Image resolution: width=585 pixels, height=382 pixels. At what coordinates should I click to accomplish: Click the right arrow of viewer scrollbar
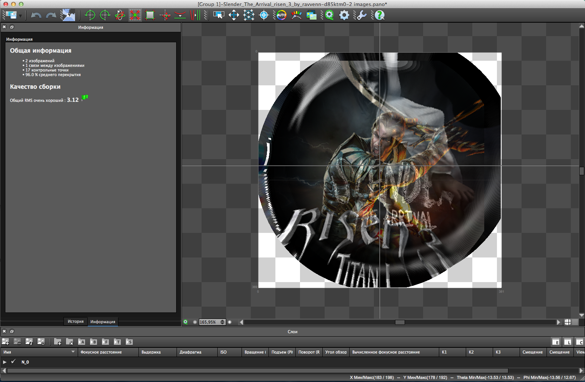558,322
